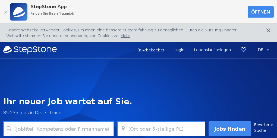Dismiss the StepStone App banner

point(5,12)
